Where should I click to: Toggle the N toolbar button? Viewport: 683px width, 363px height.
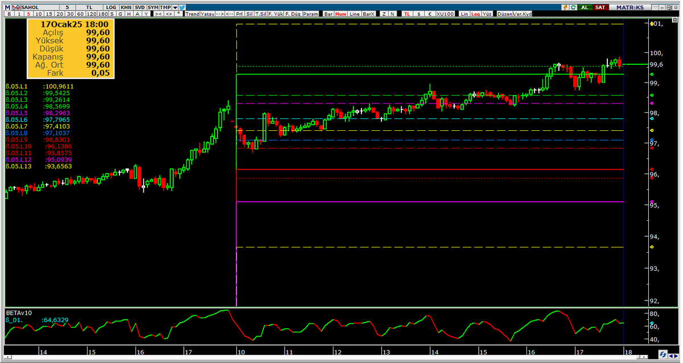point(393,14)
